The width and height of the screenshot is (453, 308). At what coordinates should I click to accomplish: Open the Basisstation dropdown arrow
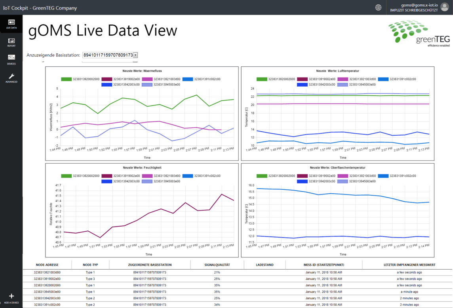(x=135, y=55)
